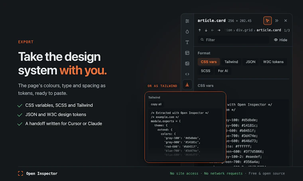Click checkmark beside 'JSON and W3C design tokens'
Screen dimensions: 303x181
click(x=20, y=115)
